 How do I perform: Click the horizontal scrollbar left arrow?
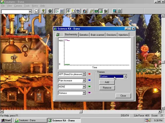pos(2,112)
